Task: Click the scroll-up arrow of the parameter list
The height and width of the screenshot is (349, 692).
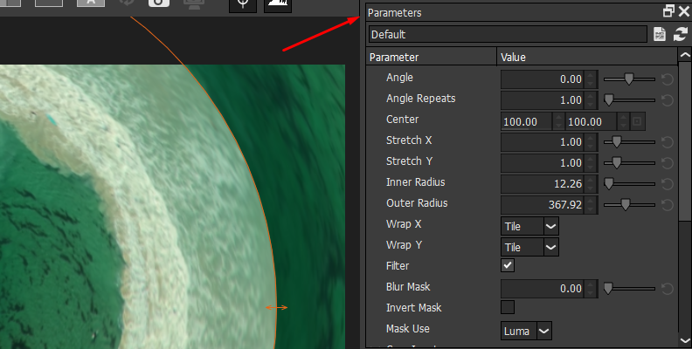Action: (685, 55)
